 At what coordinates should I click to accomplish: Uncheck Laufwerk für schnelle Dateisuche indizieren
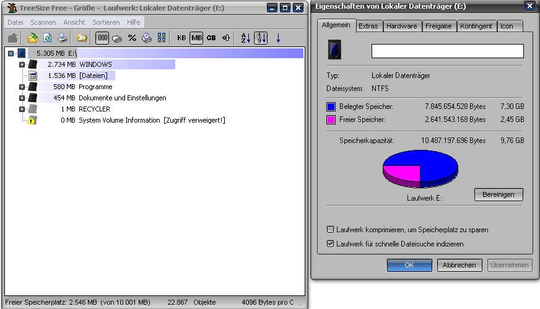[x=330, y=244]
